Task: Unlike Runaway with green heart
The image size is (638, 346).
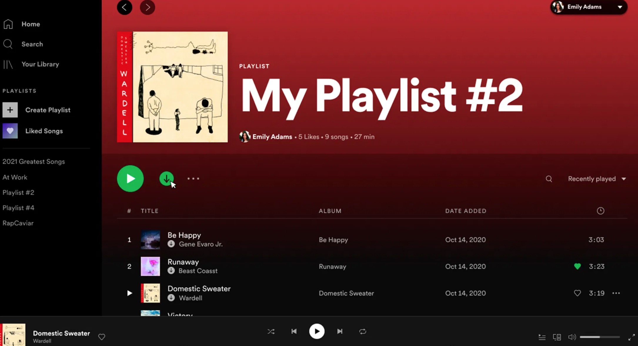Action: [577, 266]
